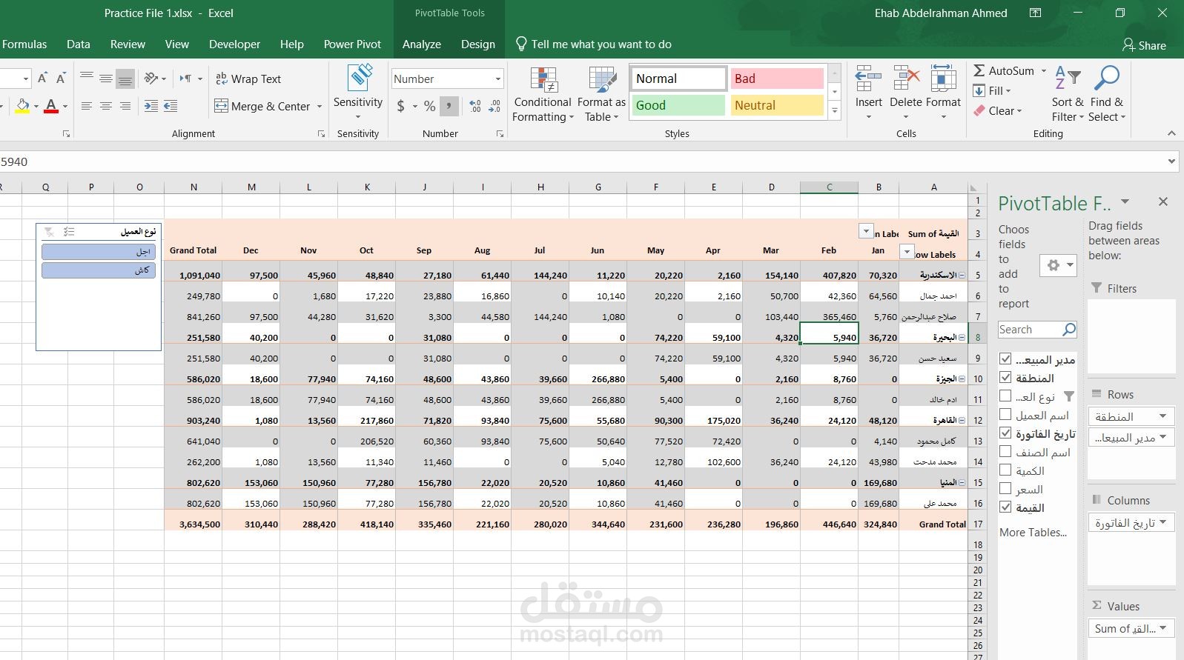Apply the Neutral cell style

776,105
